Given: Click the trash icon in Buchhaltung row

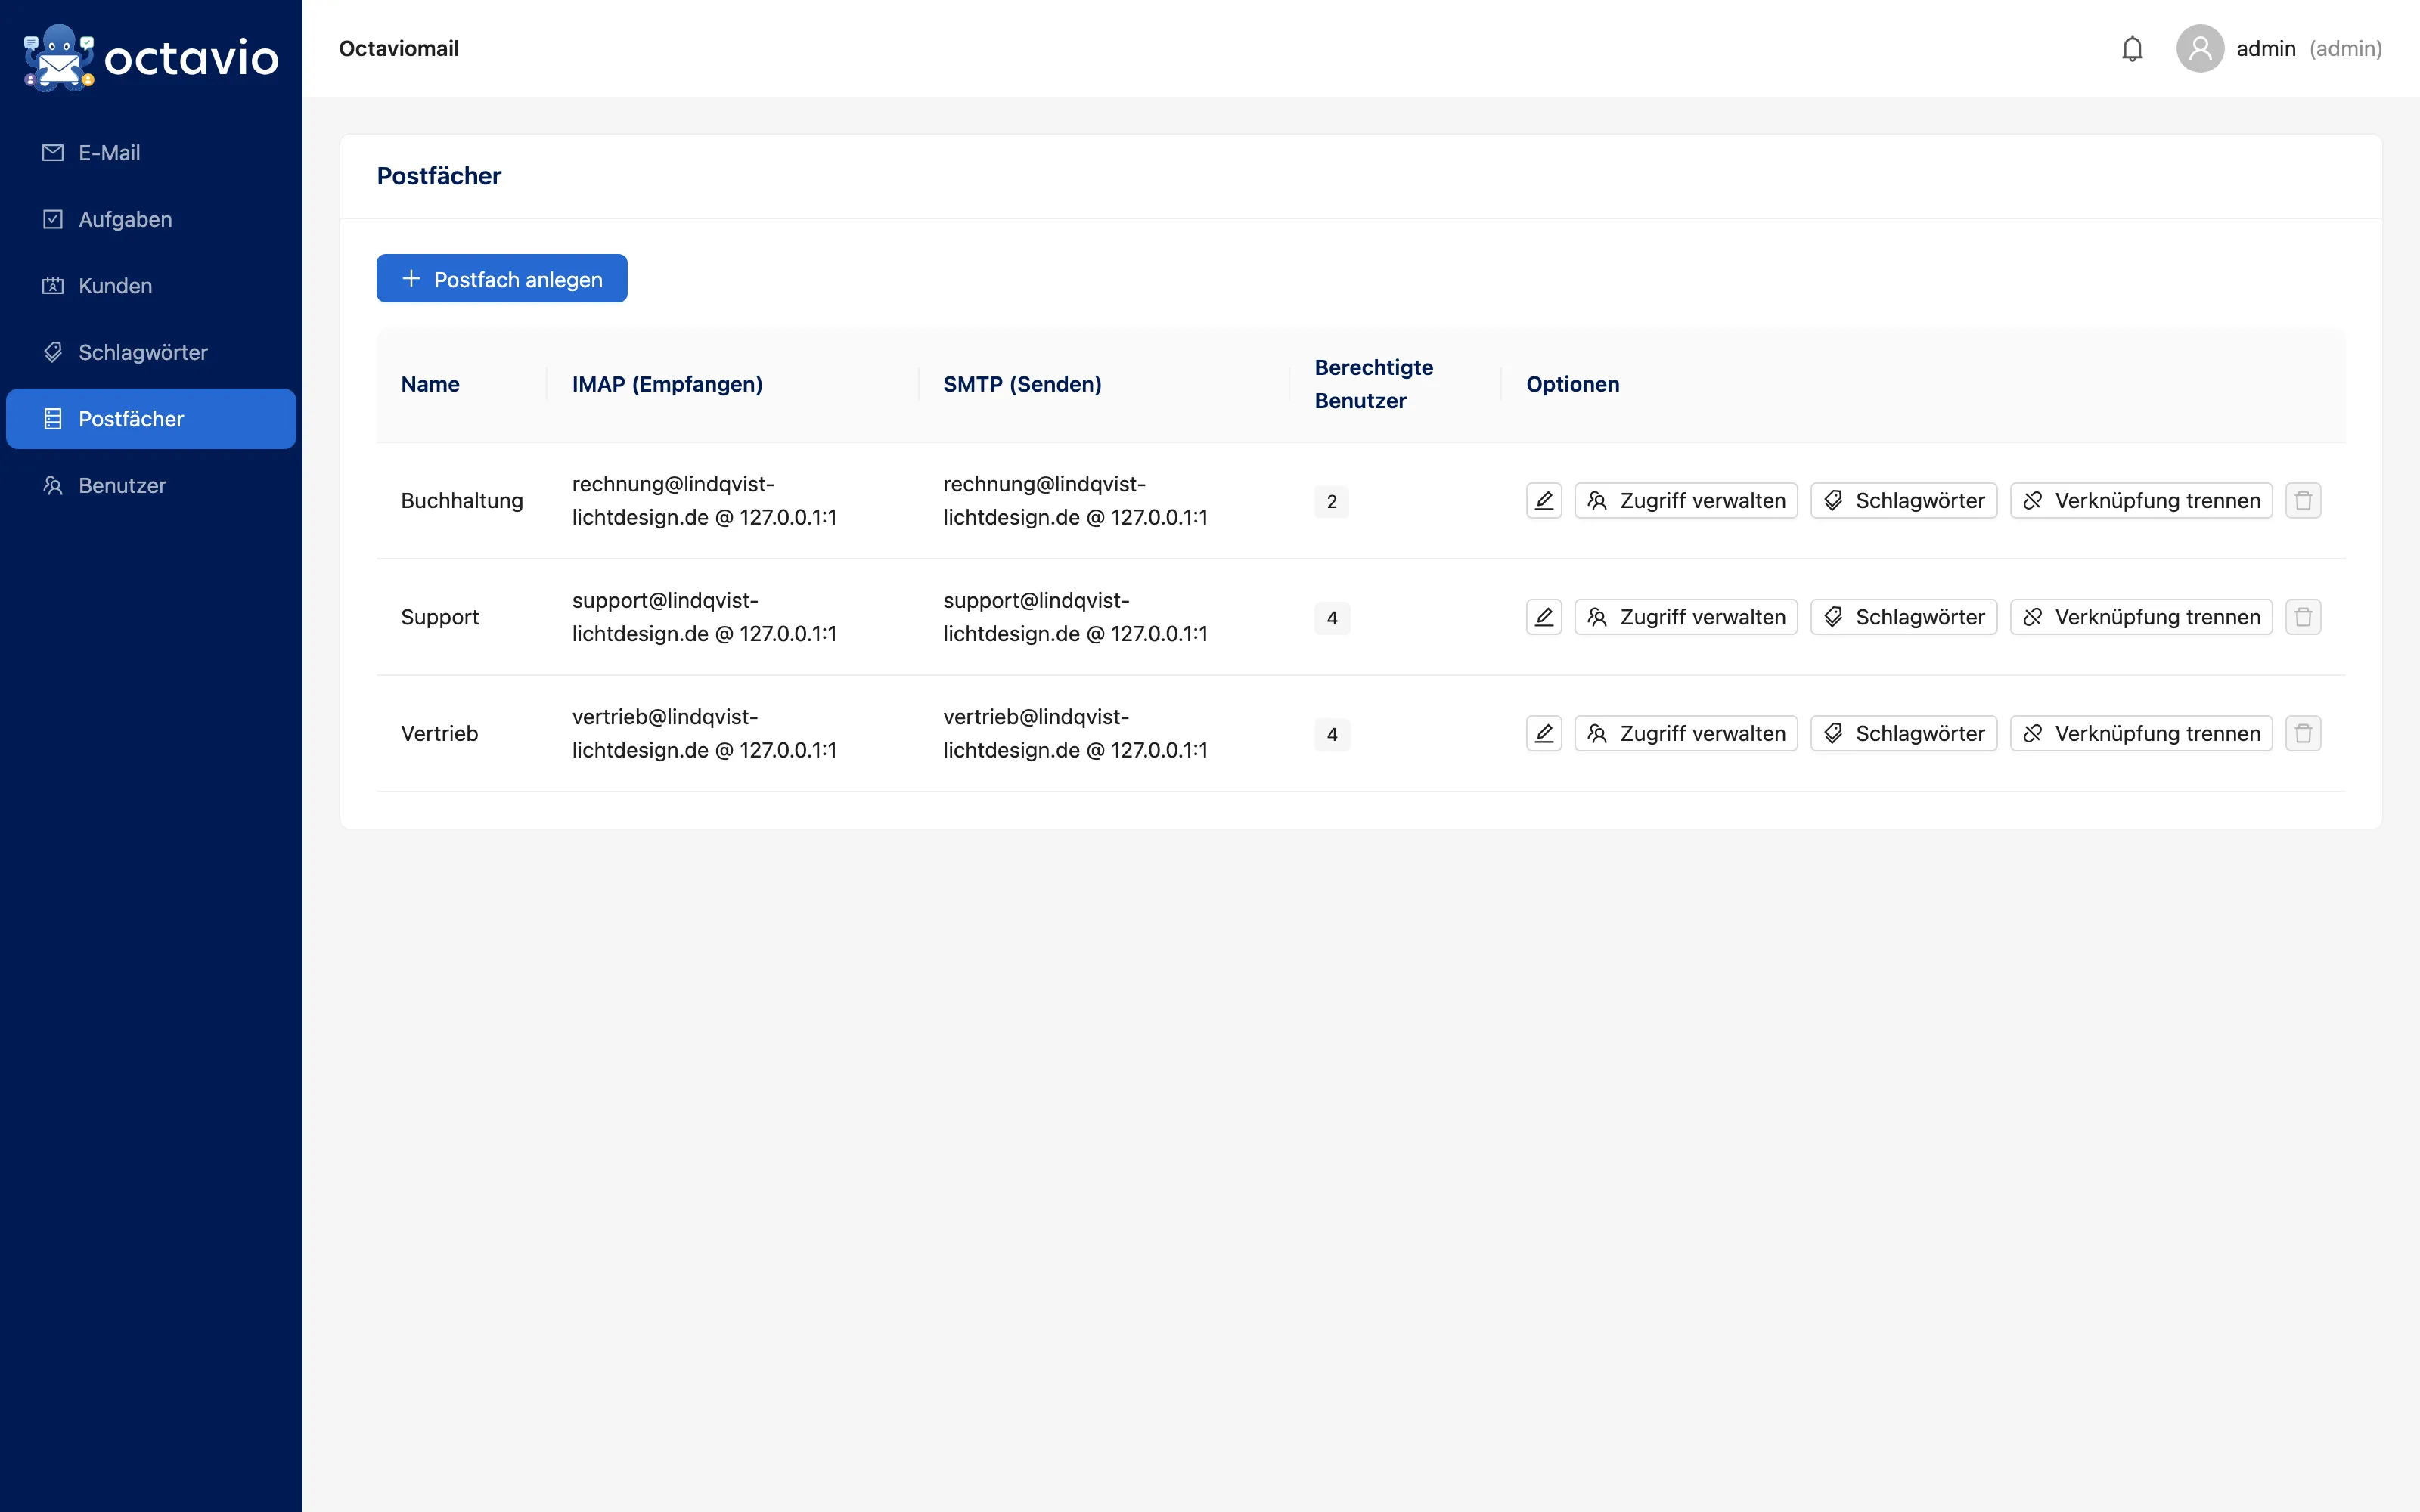Looking at the screenshot, I should (x=2303, y=500).
